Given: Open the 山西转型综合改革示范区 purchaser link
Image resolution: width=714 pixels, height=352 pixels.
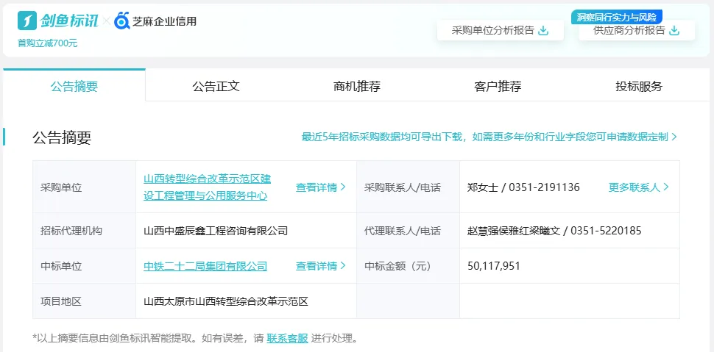Looking at the screenshot, I should click(207, 187).
